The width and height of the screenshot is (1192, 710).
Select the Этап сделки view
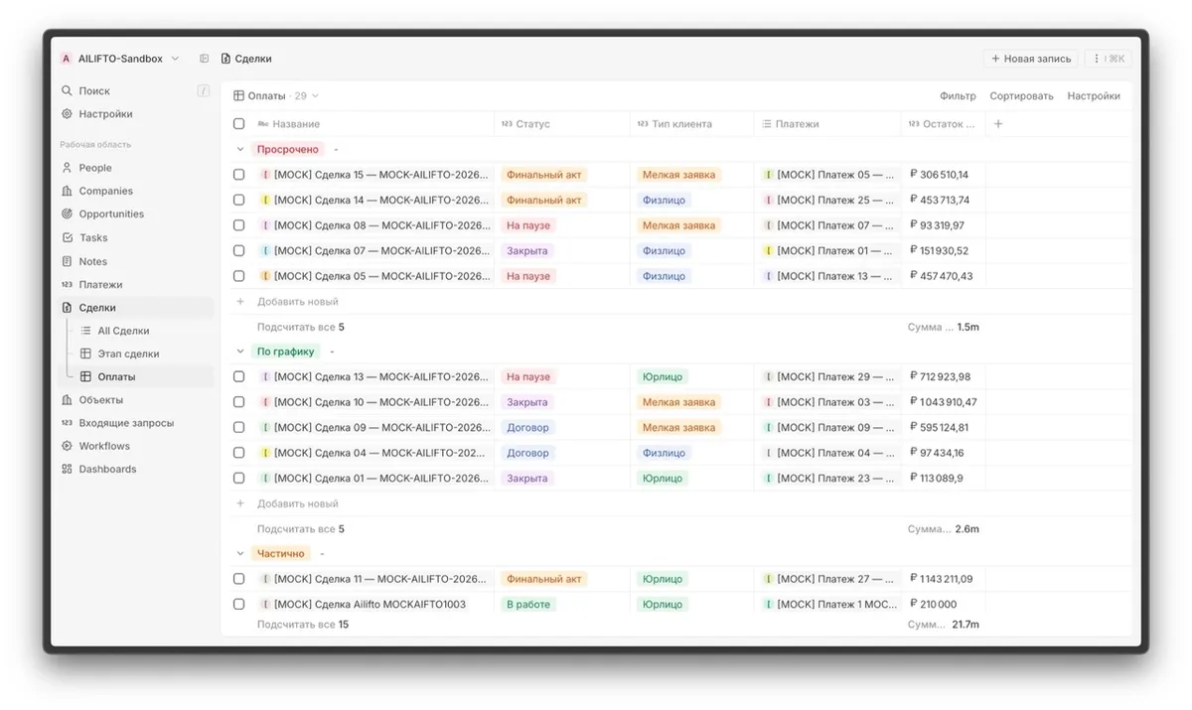[128, 354]
